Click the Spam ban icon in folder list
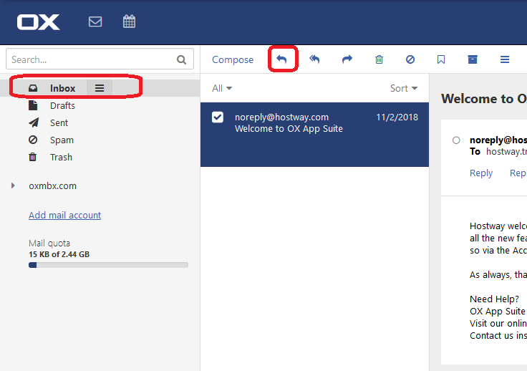Image resolution: width=527 pixels, height=371 pixels. pos(33,140)
